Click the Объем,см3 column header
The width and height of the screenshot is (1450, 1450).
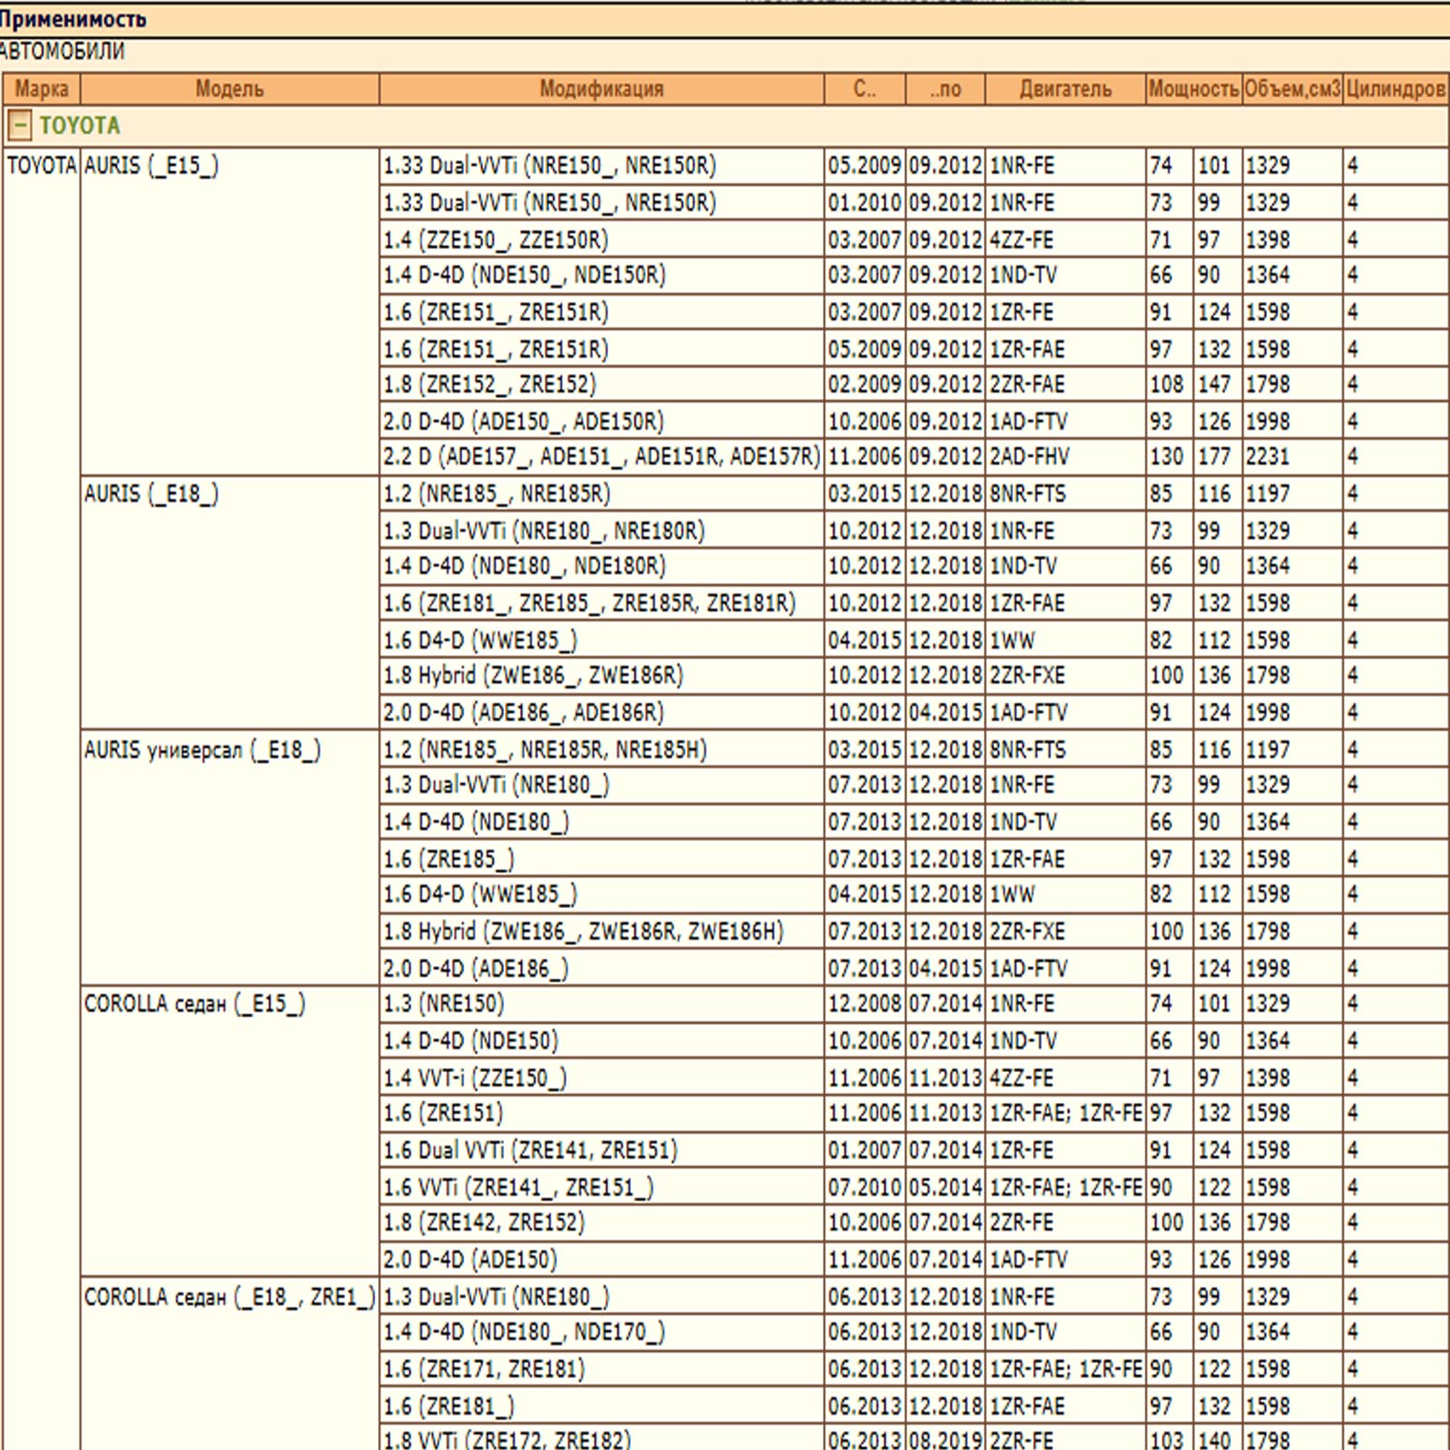point(1291,89)
